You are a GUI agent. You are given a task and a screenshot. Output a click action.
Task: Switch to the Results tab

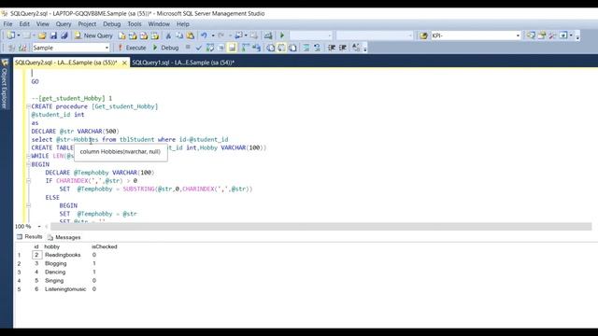click(30, 237)
